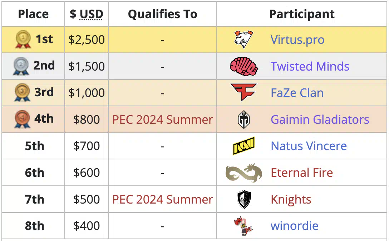Screen dimensions: 389x241
Task: Click the Twisted Minds brain logo
Action: point(243,66)
